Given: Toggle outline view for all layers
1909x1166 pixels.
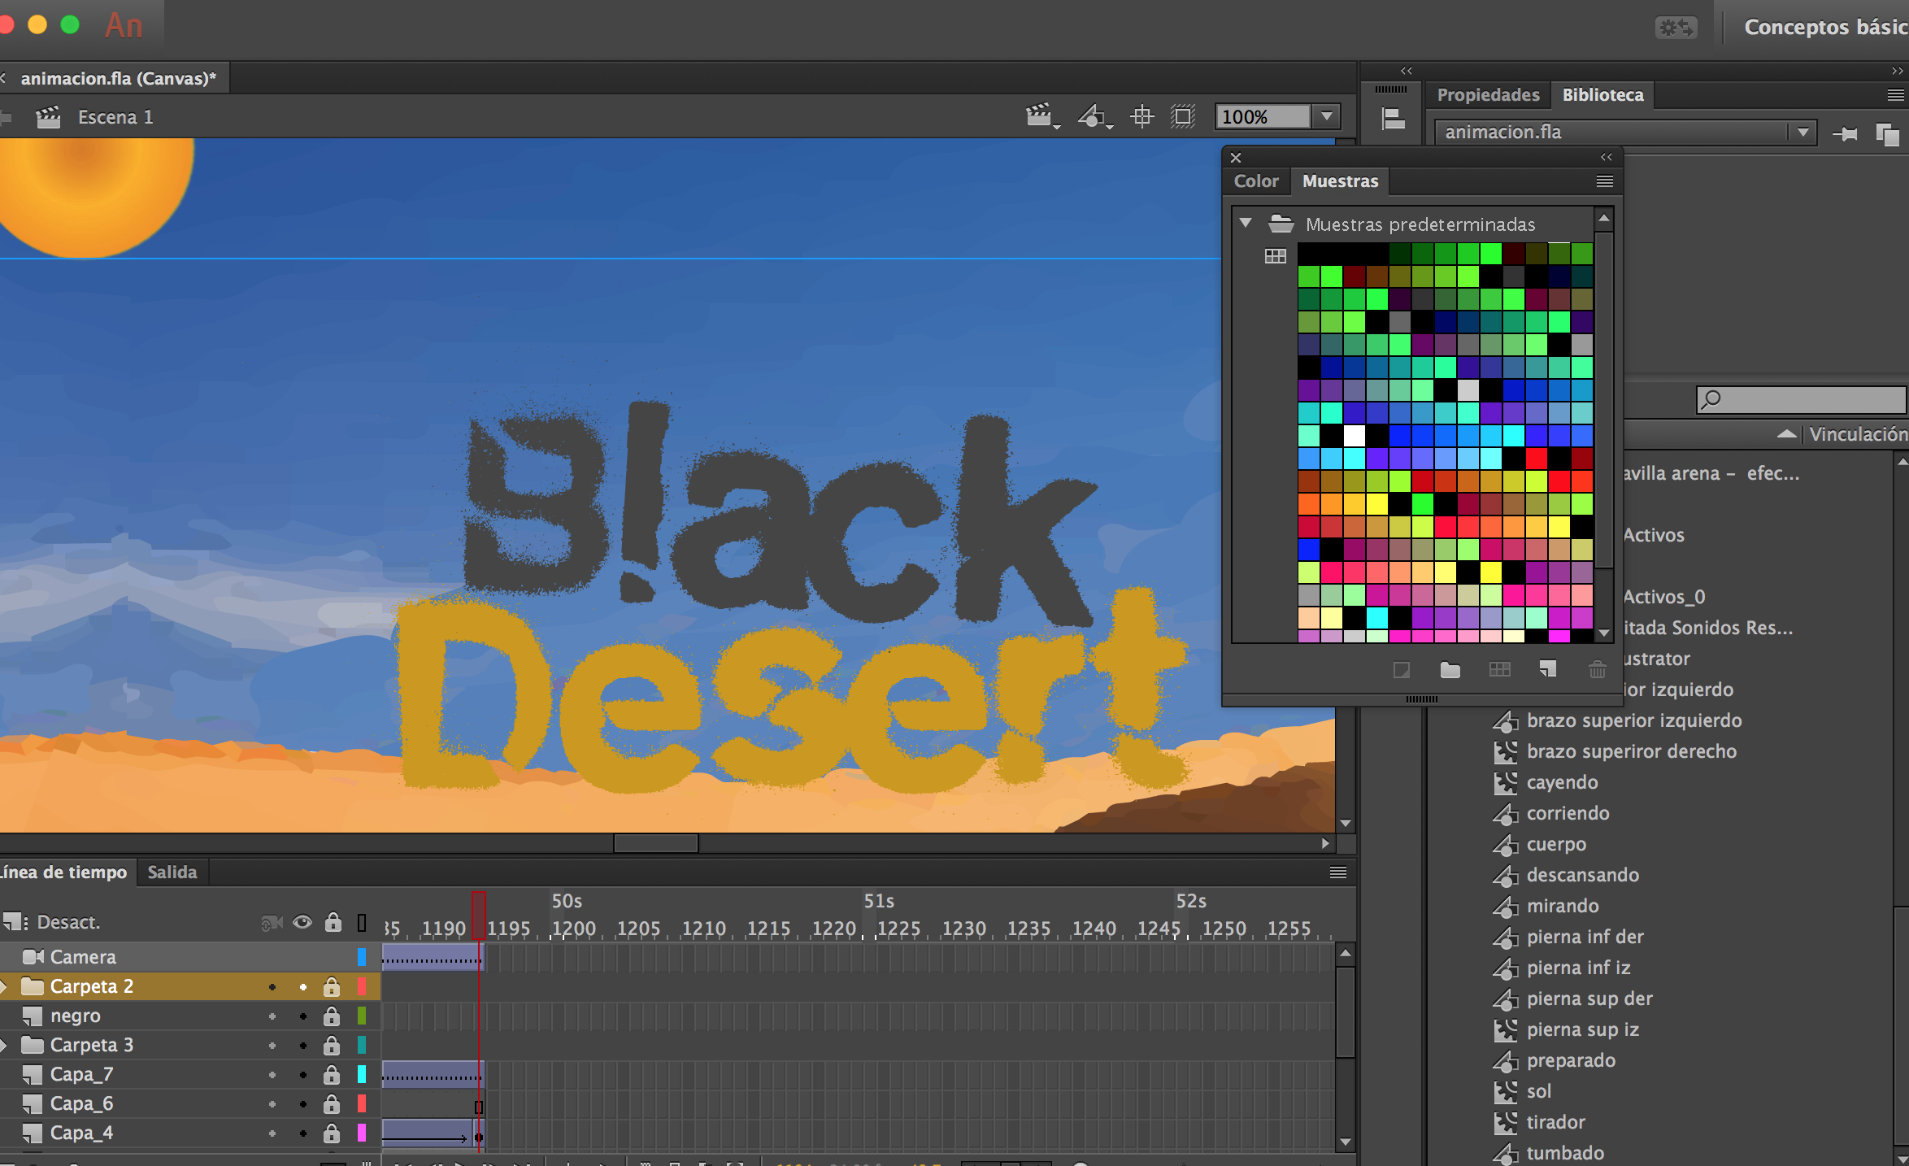Looking at the screenshot, I should tap(362, 923).
